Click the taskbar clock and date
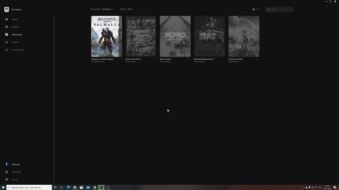Image resolution: width=339 pixels, height=190 pixels. pyautogui.click(x=327, y=187)
